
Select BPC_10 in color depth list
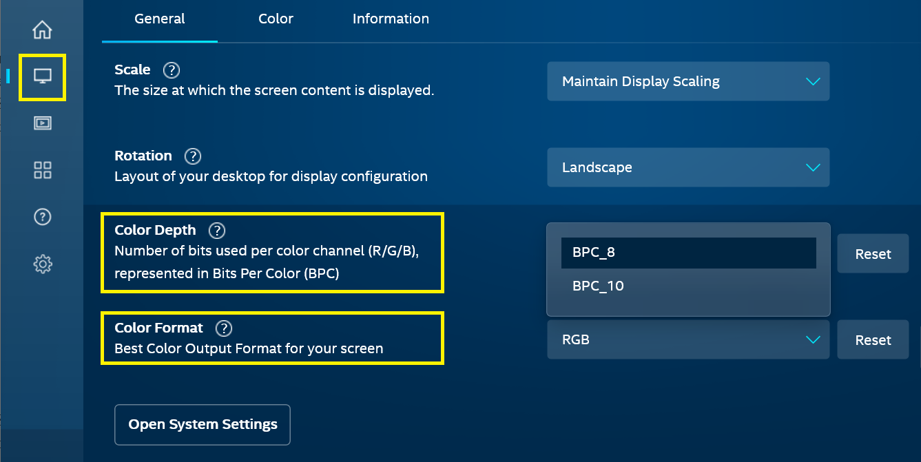pos(688,286)
